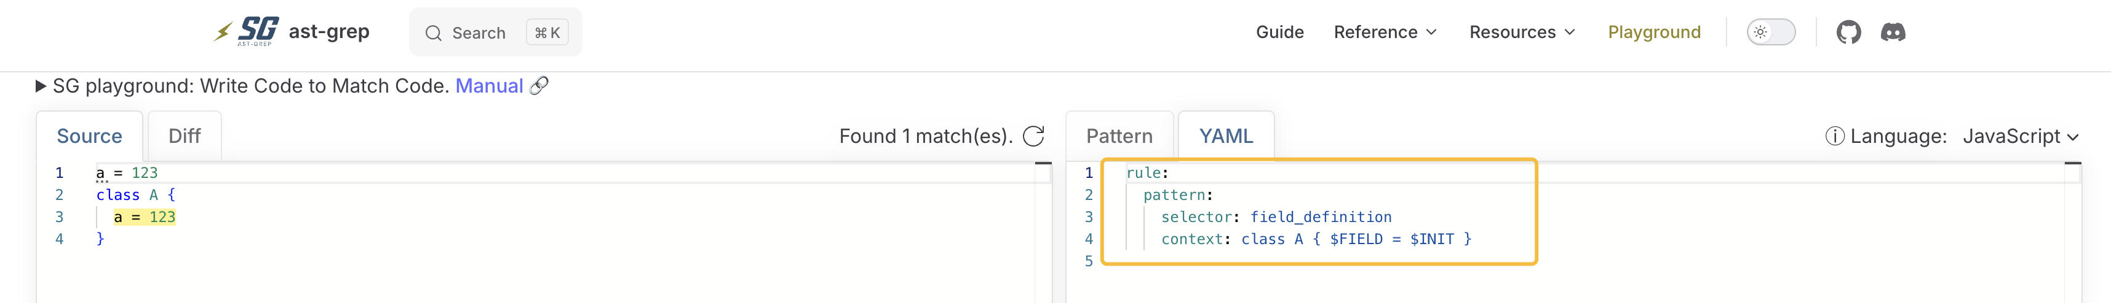Click the chain link icon beside Manual
Screen dimensions: 2111x303
tap(538, 86)
